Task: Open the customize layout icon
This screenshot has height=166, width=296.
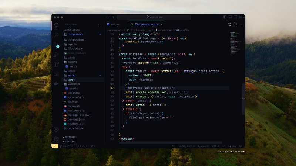Action: (241, 17)
